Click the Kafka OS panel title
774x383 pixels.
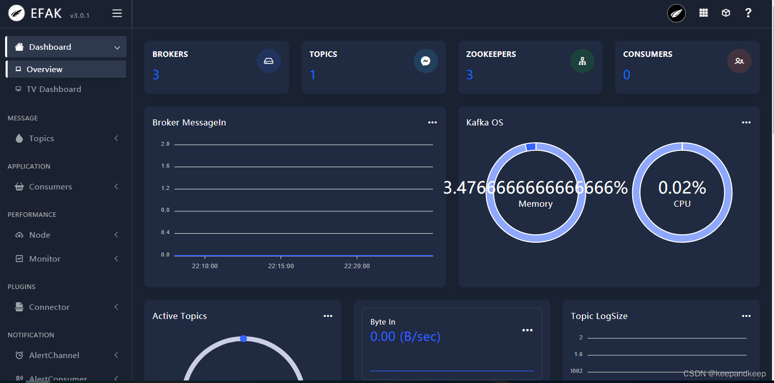pos(485,122)
